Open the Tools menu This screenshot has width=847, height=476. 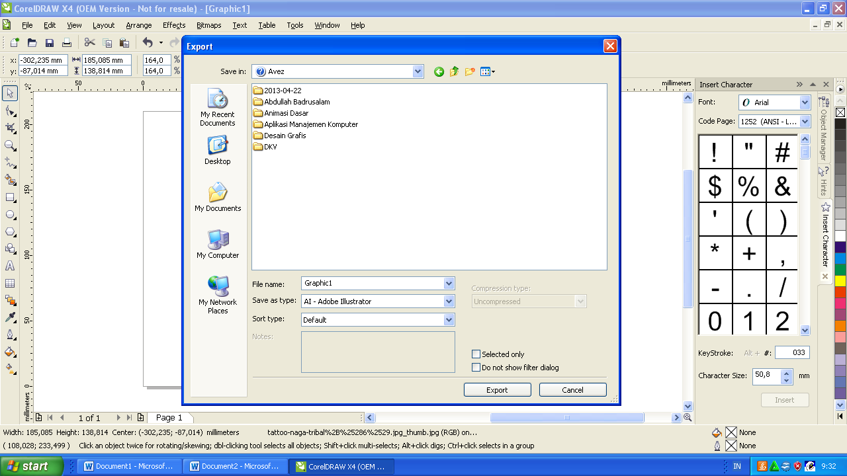tap(295, 25)
